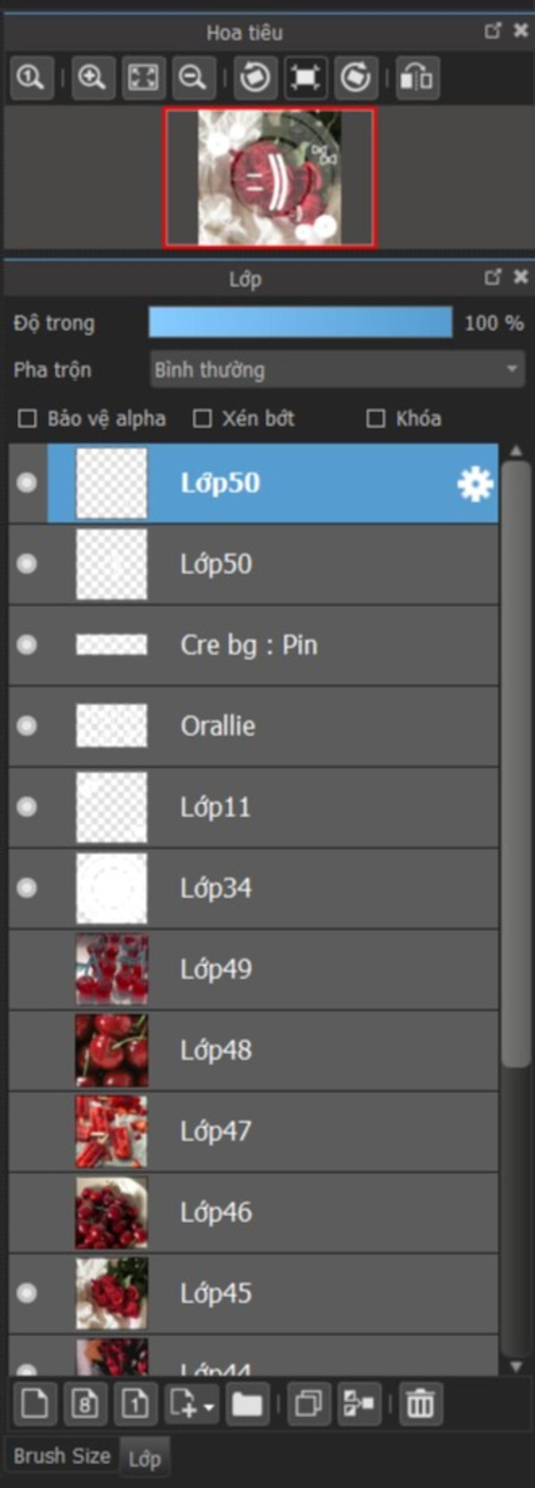Duplicate the selected layer
The width and height of the screenshot is (535, 1488).
(x=309, y=1404)
